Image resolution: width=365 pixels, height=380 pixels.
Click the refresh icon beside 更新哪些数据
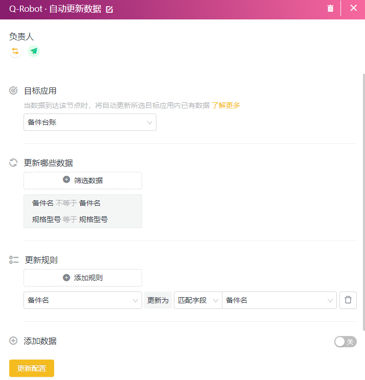[x=13, y=163]
